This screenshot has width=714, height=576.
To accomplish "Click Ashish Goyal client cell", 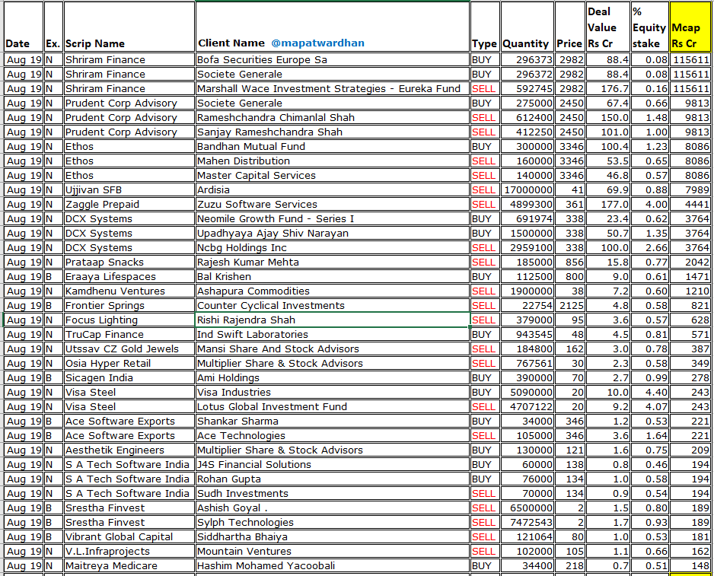I will coord(333,508).
